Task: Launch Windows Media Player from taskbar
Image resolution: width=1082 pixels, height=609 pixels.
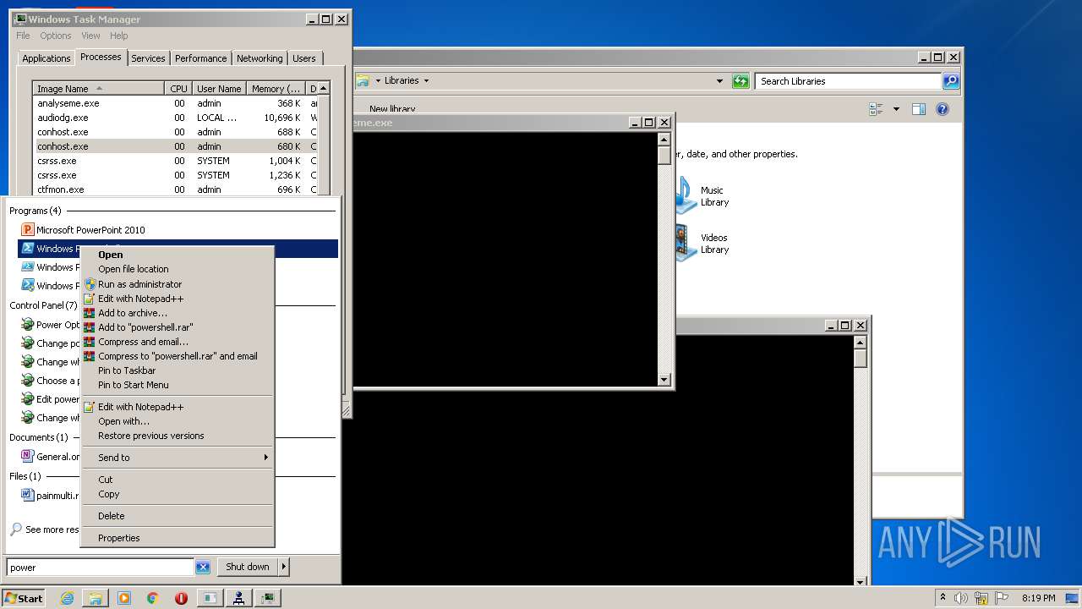Action: pyautogui.click(x=124, y=598)
